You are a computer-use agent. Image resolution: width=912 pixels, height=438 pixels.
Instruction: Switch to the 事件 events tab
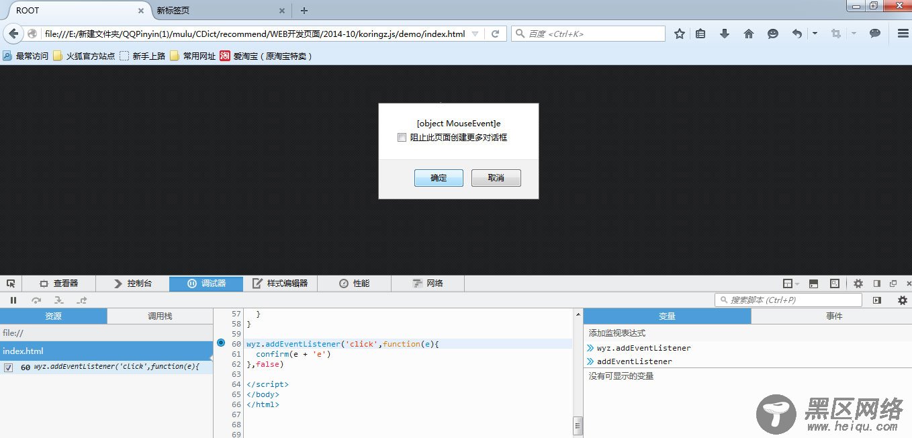tap(831, 316)
